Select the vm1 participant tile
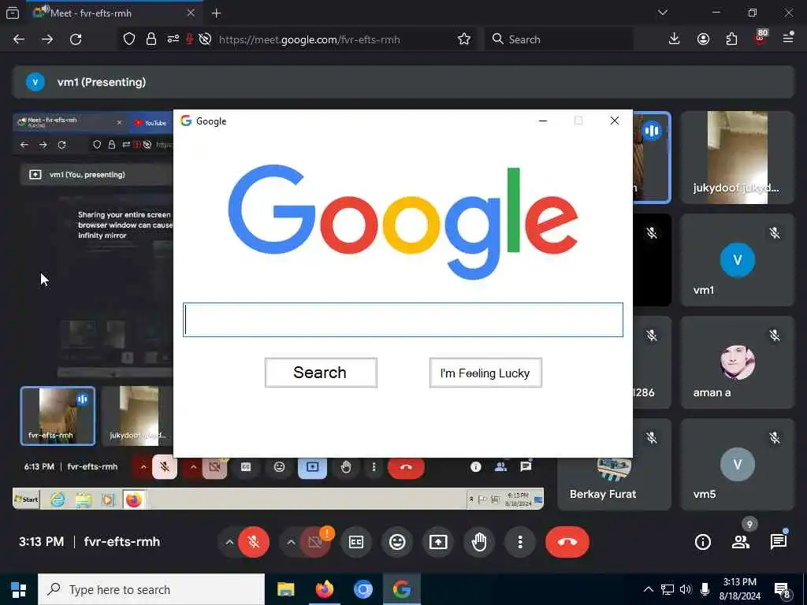The width and height of the screenshot is (807, 605). (737, 260)
